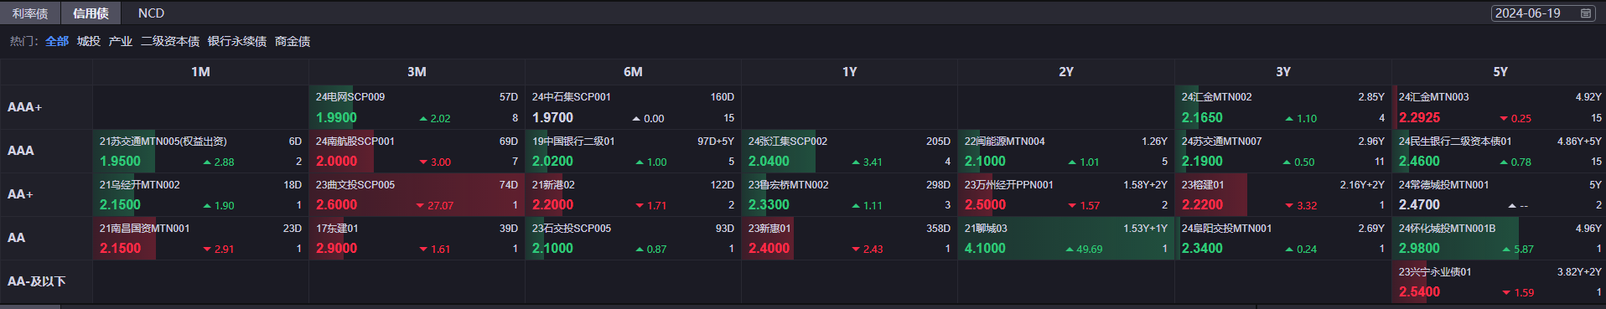Open bond 24张江集SCP002

[x=788, y=142]
